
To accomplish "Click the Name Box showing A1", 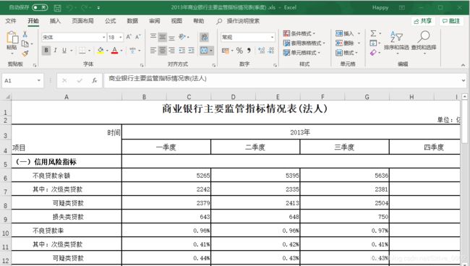I will 23,80.
